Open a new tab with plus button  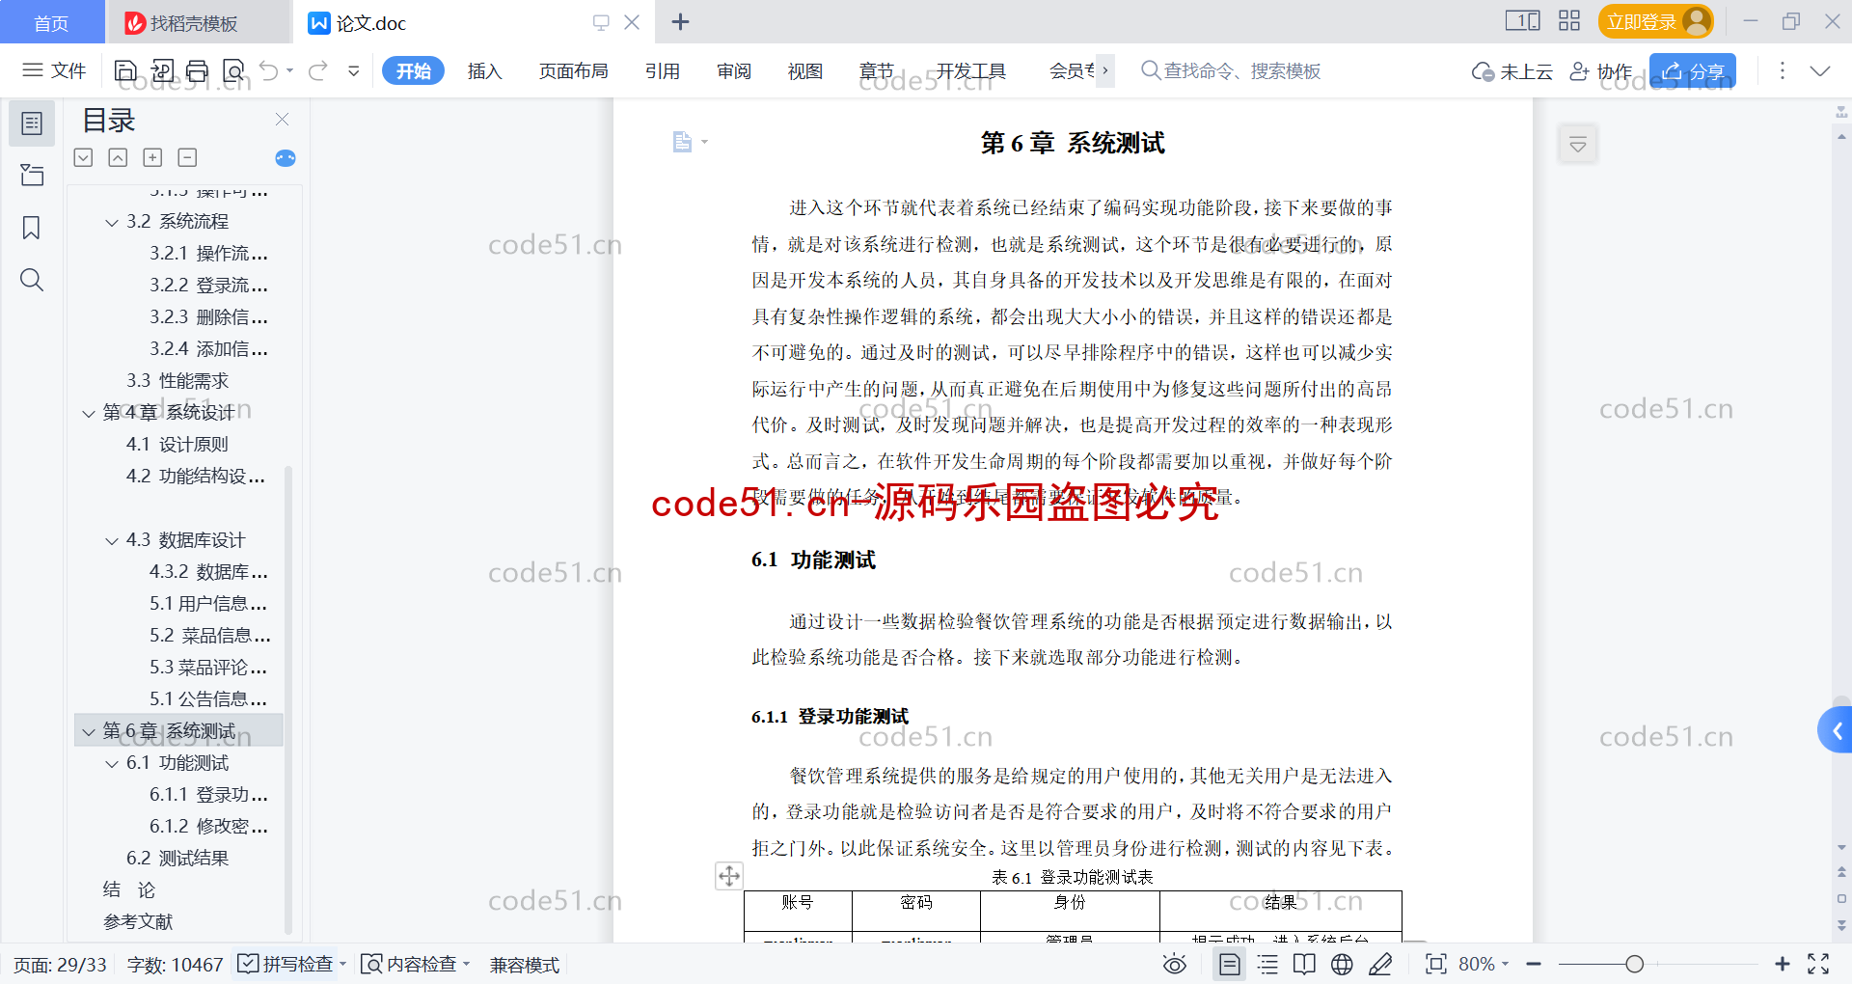(x=681, y=21)
